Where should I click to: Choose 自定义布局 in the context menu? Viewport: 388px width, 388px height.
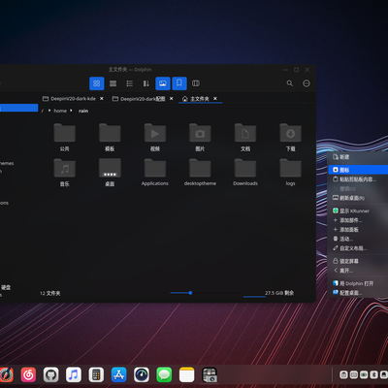358,248
